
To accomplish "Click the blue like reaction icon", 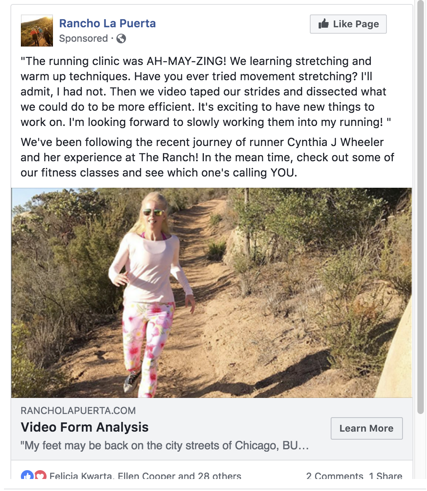I will [27, 475].
